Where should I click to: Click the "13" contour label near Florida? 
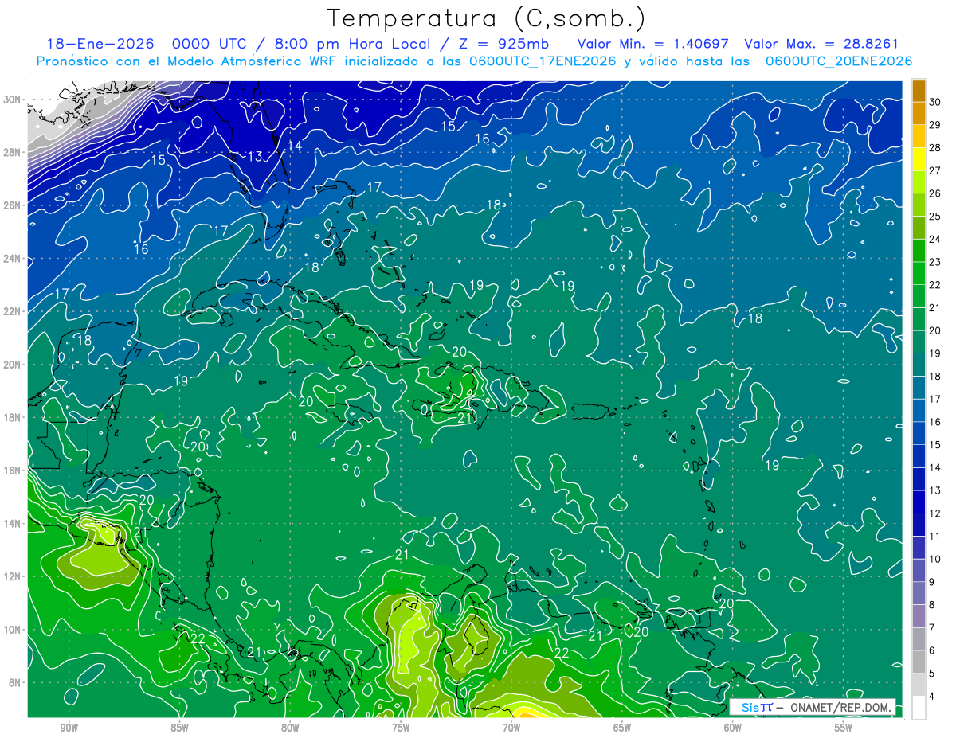[255, 156]
